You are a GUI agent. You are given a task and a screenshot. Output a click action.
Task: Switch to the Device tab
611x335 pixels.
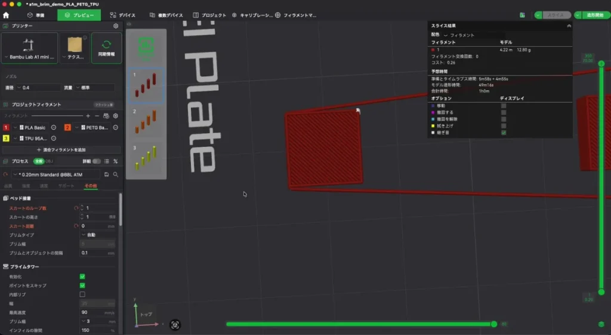(x=123, y=15)
